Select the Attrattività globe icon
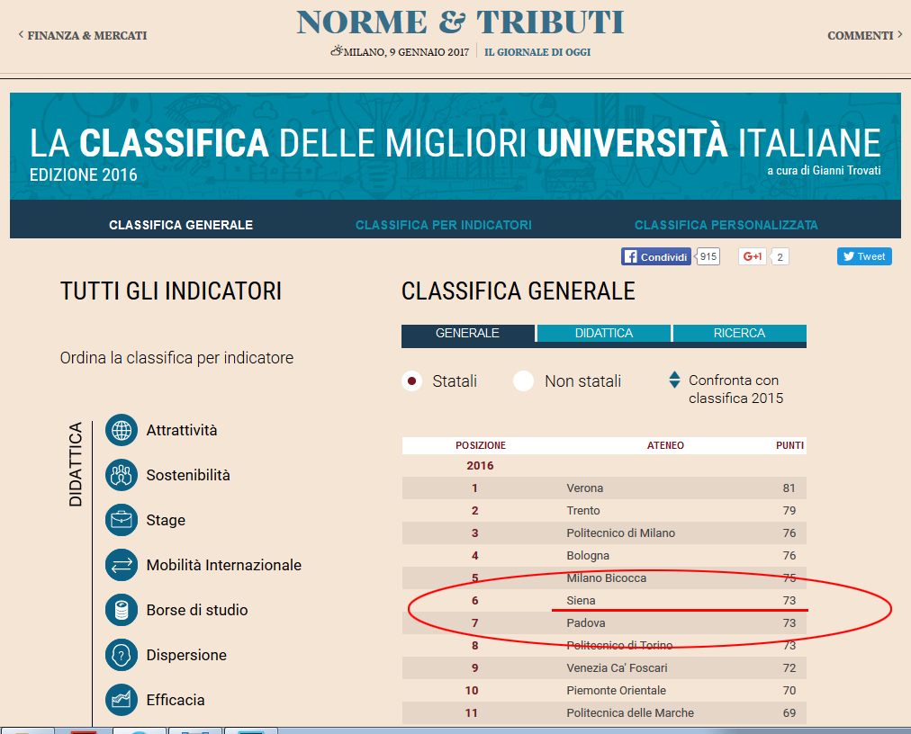Image resolution: width=911 pixels, height=734 pixels. tap(122, 430)
